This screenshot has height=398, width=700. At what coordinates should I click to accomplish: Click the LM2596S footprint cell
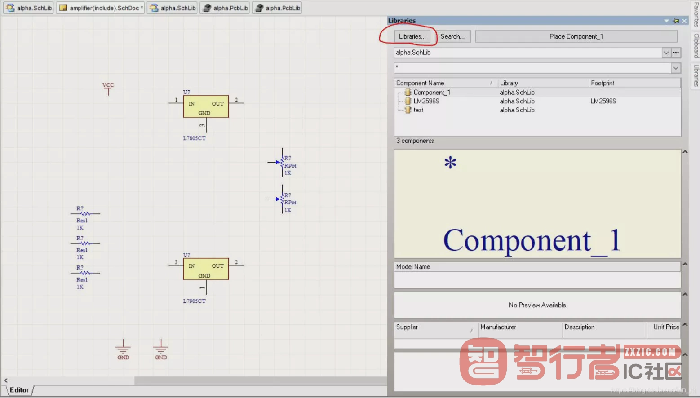click(603, 101)
